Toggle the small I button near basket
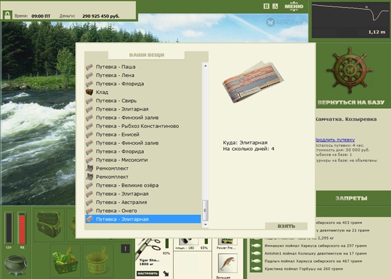This screenshot has width=391, height=279. point(126,249)
